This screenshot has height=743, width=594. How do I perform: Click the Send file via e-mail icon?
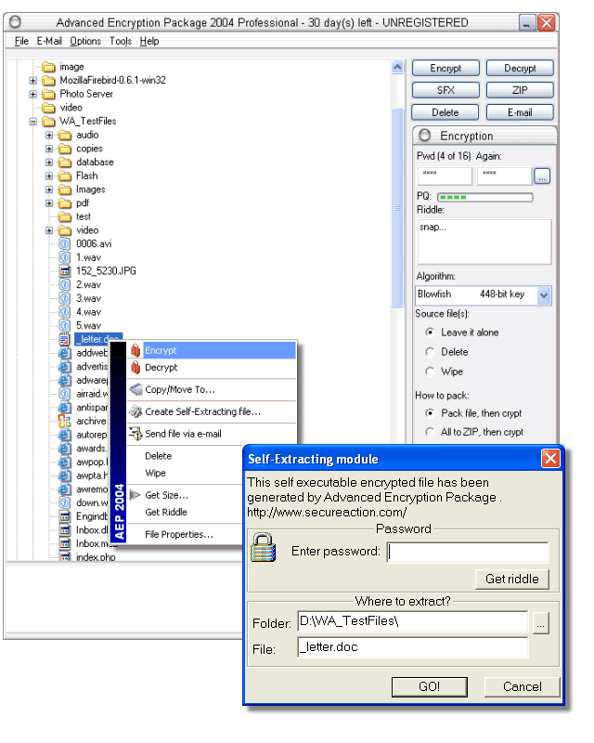pyautogui.click(x=136, y=434)
